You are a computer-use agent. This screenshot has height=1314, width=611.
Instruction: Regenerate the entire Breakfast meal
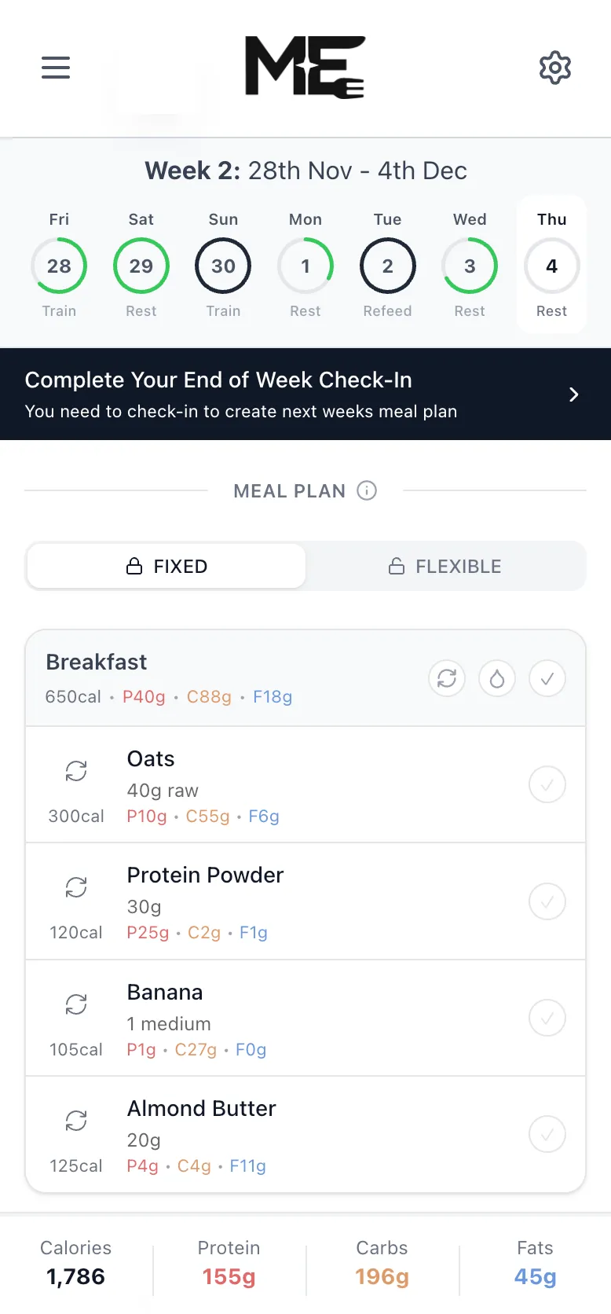tap(447, 678)
